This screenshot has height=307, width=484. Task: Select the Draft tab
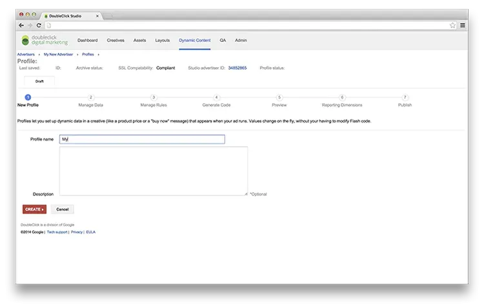coord(39,81)
